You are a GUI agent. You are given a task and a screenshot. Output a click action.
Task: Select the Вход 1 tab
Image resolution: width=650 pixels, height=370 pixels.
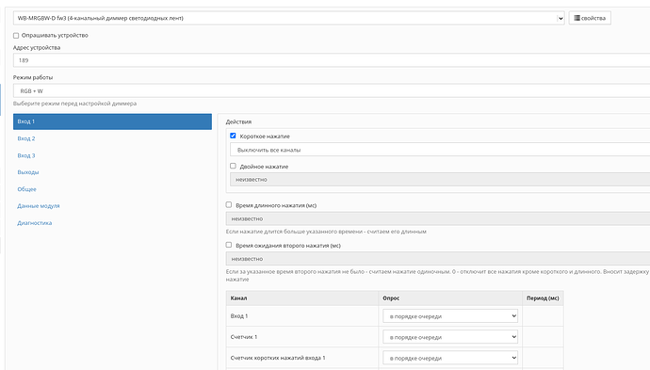[112, 121]
